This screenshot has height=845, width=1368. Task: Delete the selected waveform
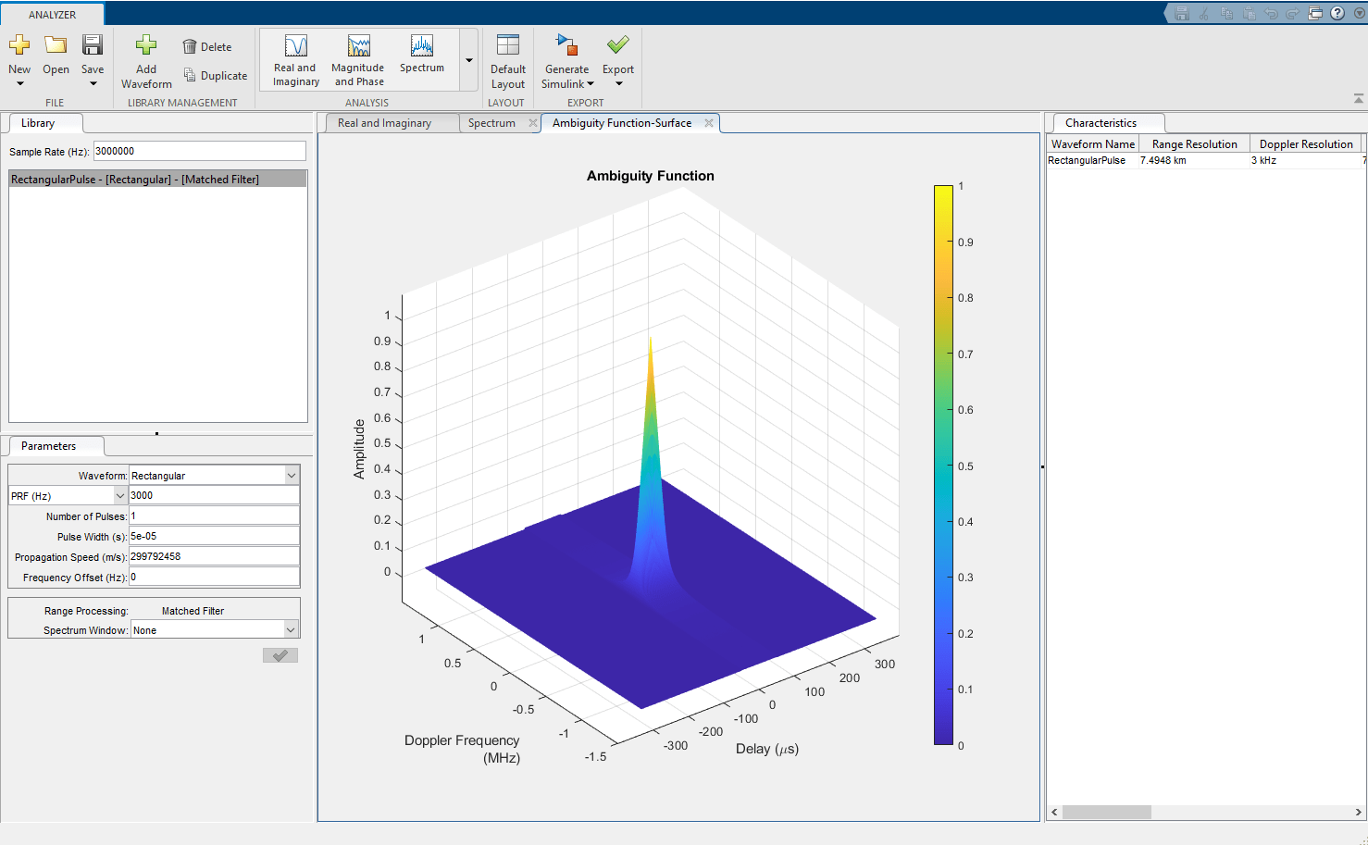click(x=208, y=46)
